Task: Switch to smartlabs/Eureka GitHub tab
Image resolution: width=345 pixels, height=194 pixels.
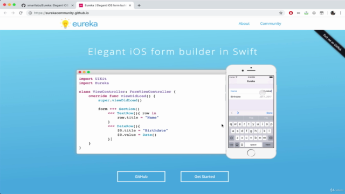Action: [x=47, y=5]
